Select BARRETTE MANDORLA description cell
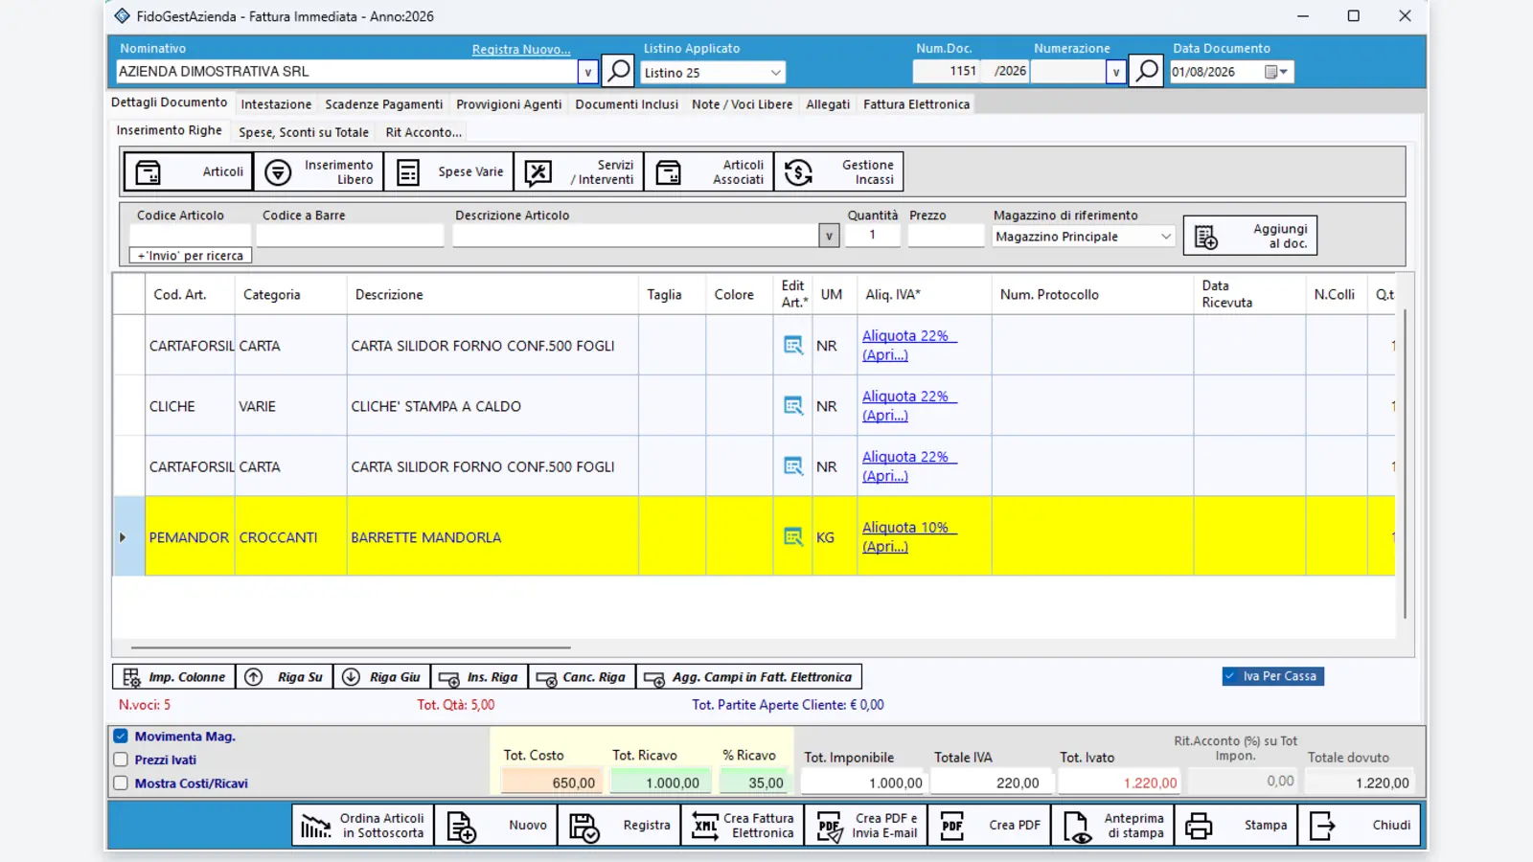Viewport: 1533px width, 862px height. point(492,537)
